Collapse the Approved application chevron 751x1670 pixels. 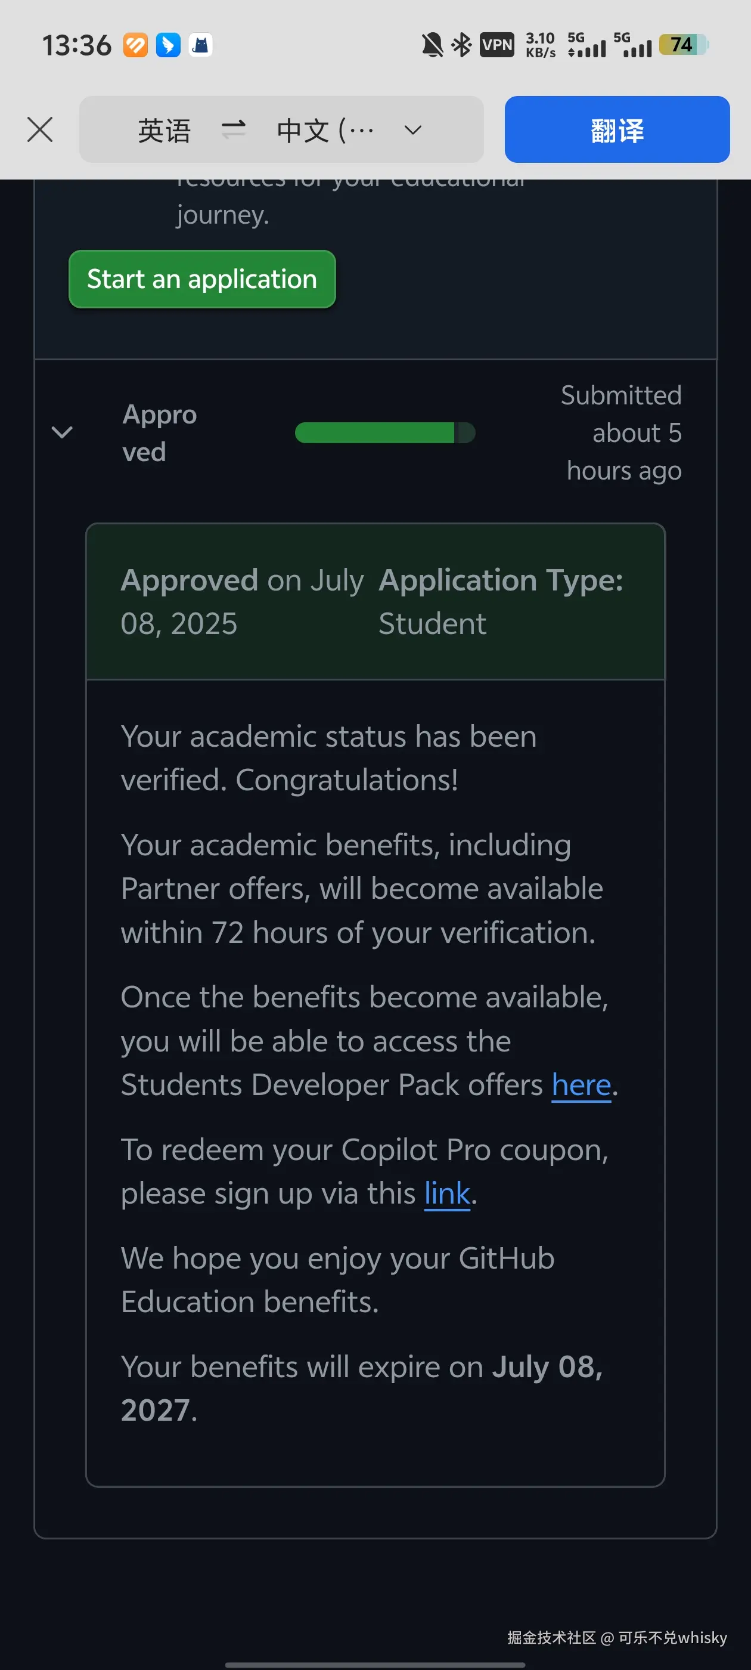click(x=62, y=432)
